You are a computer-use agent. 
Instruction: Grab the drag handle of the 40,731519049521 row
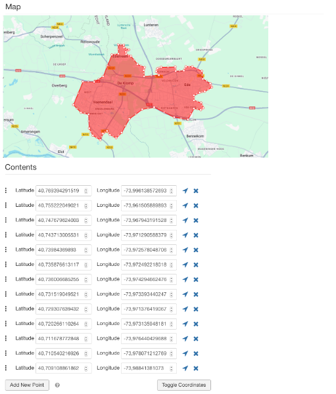(6, 294)
